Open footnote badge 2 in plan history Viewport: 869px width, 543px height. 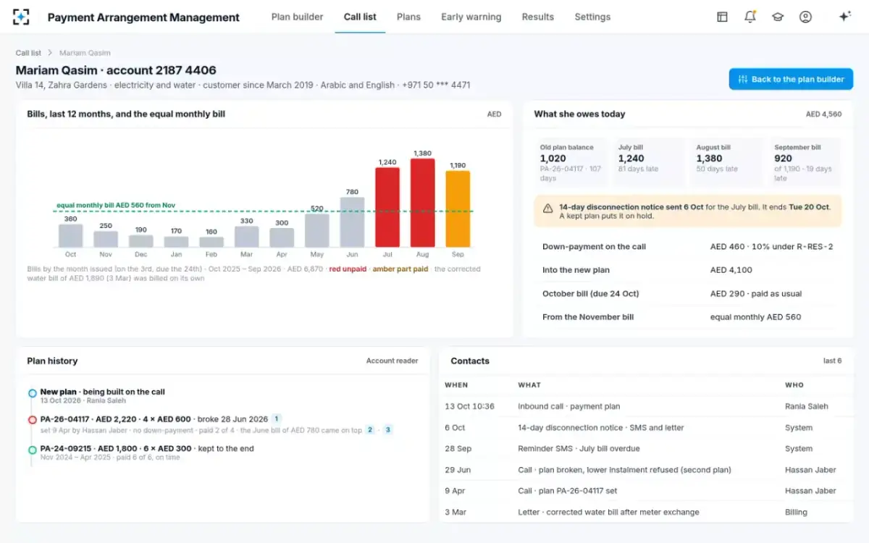[x=370, y=429]
